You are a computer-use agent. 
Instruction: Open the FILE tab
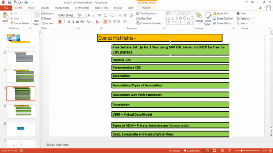coord(6,8)
